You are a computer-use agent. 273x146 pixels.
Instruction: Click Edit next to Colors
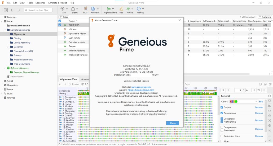261,102
